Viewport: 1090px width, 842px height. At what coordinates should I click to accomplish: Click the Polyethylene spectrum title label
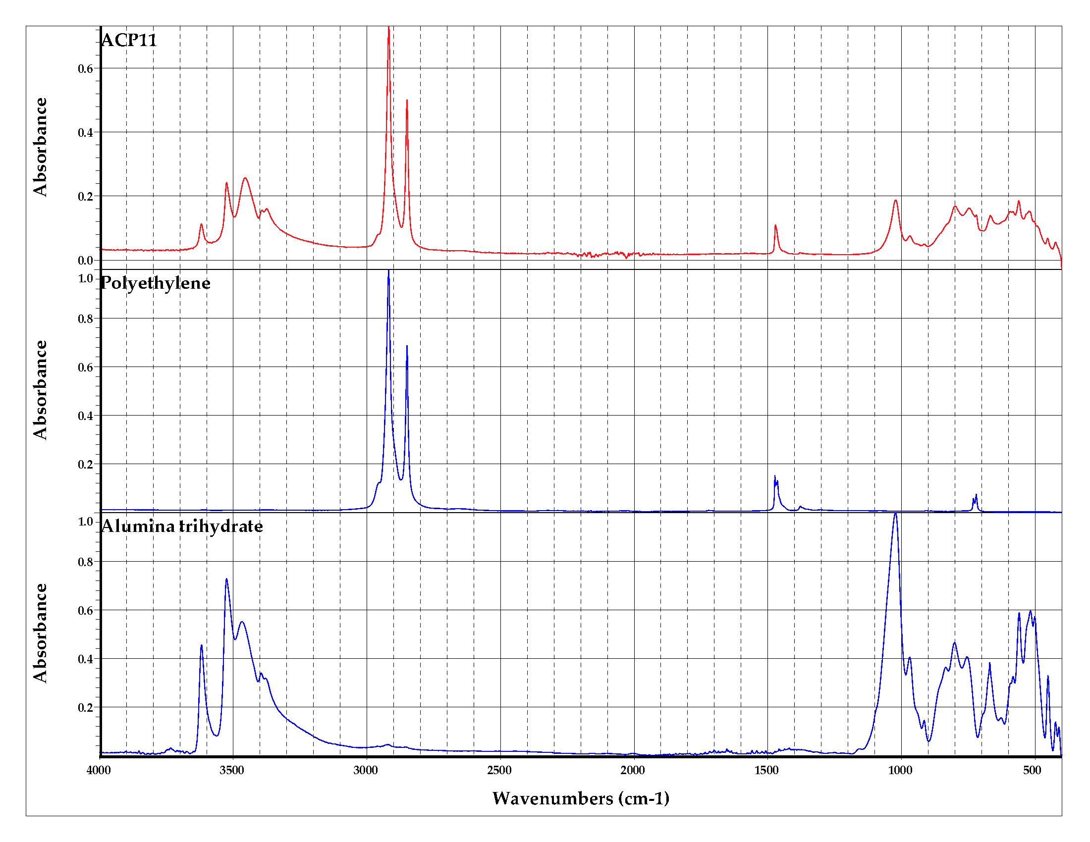[x=155, y=283]
